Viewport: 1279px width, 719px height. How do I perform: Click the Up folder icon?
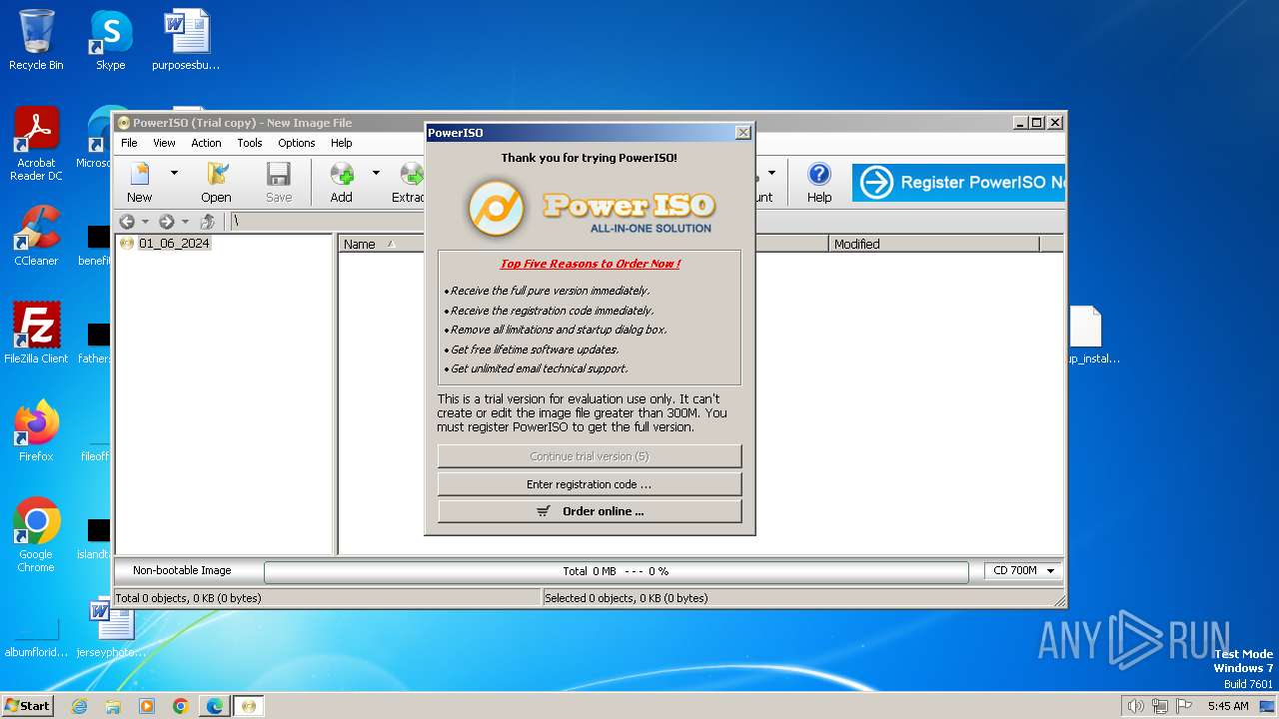click(x=208, y=222)
